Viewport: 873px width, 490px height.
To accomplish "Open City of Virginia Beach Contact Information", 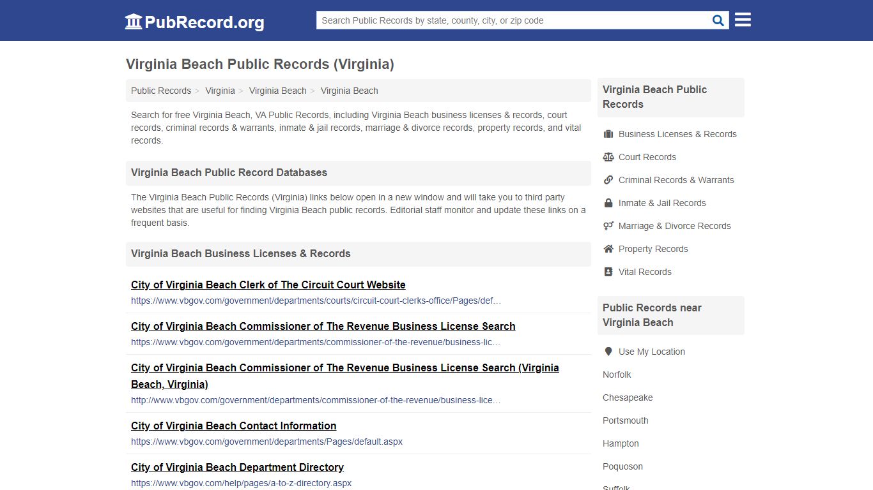I will tap(234, 426).
